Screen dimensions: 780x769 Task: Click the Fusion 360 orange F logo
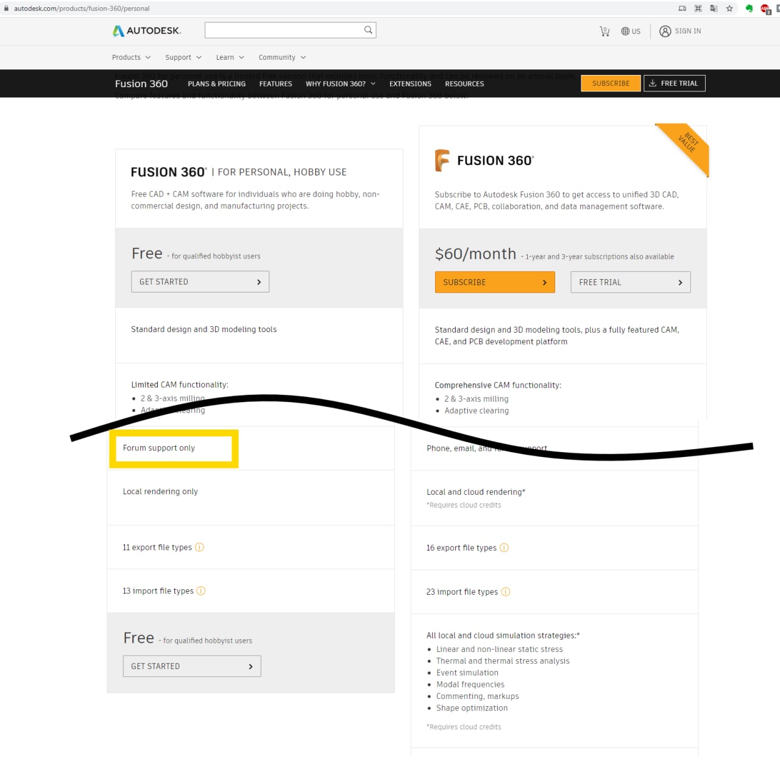(x=442, y=160)
